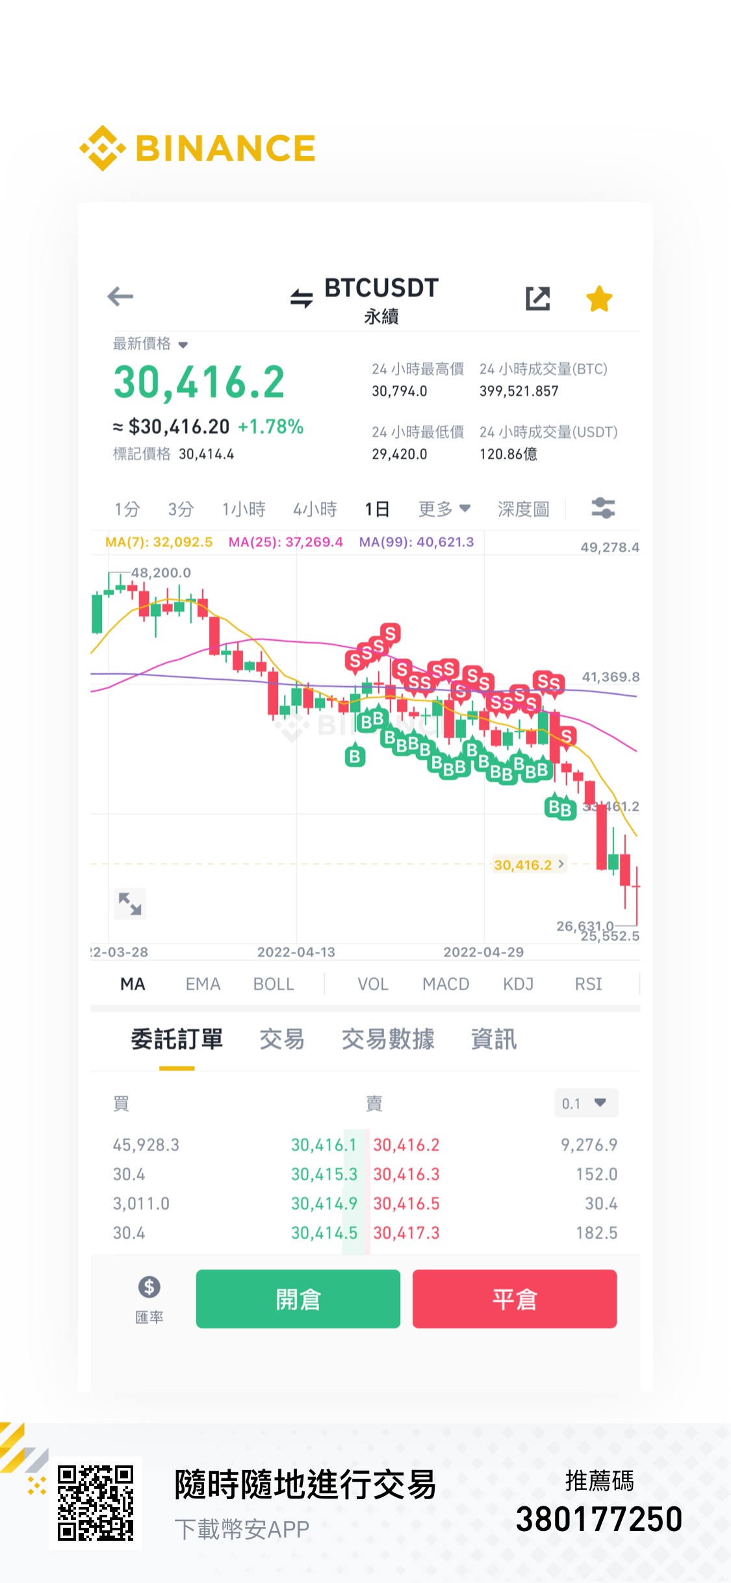This screenshot has height=1583, width=731.
Task: Toggle the MA indicator
Action: tap(133, 984)
